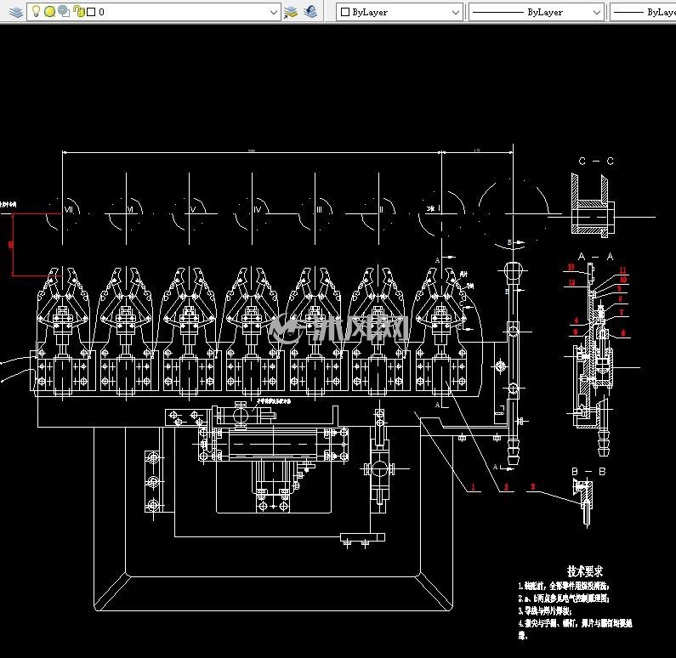Viewport: 676px width, 658px height.
Task: Toggle freeze/thaw sun icon for layer 0
Action: [49, 12]
